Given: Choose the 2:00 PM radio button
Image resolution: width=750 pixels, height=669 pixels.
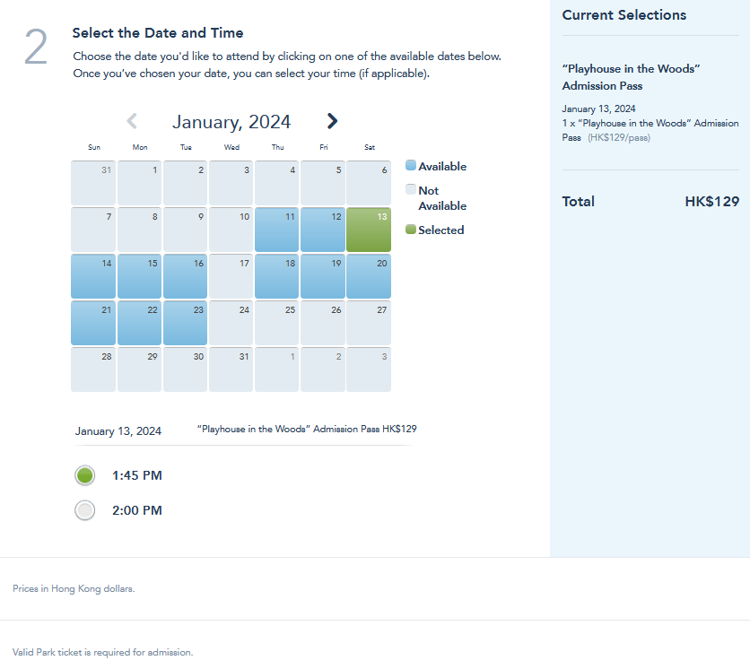Looking at the screenshot, I should point(85,510).
